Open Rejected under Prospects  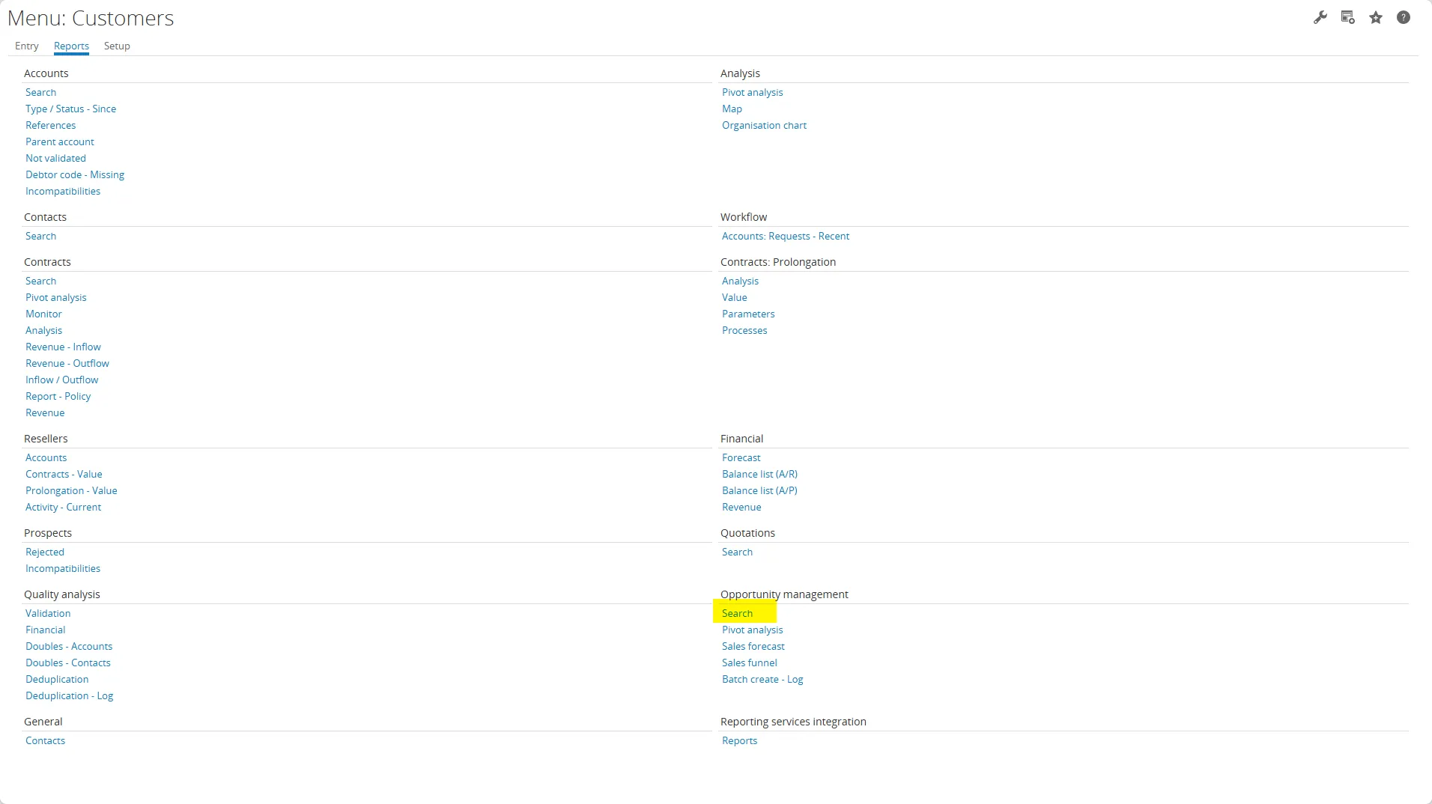click(45, 552)
